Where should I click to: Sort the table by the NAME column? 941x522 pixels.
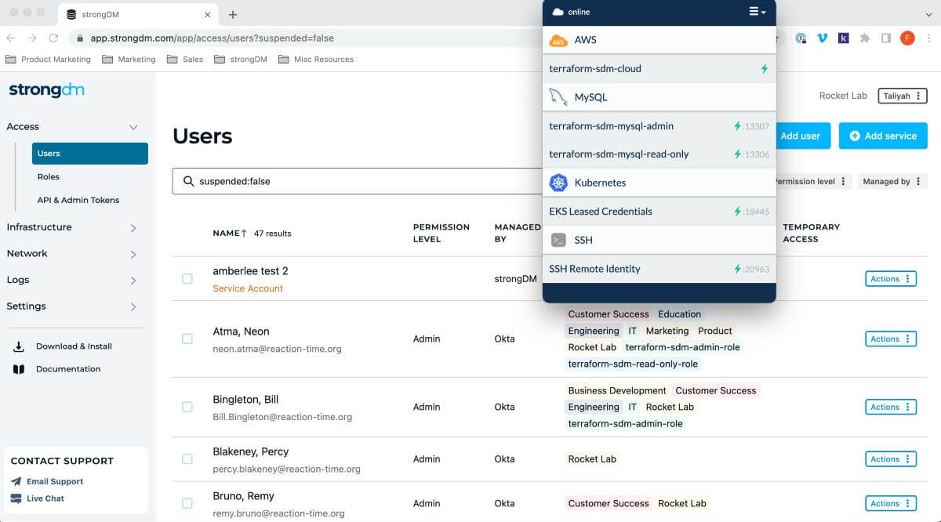click(x=230, y=234)
